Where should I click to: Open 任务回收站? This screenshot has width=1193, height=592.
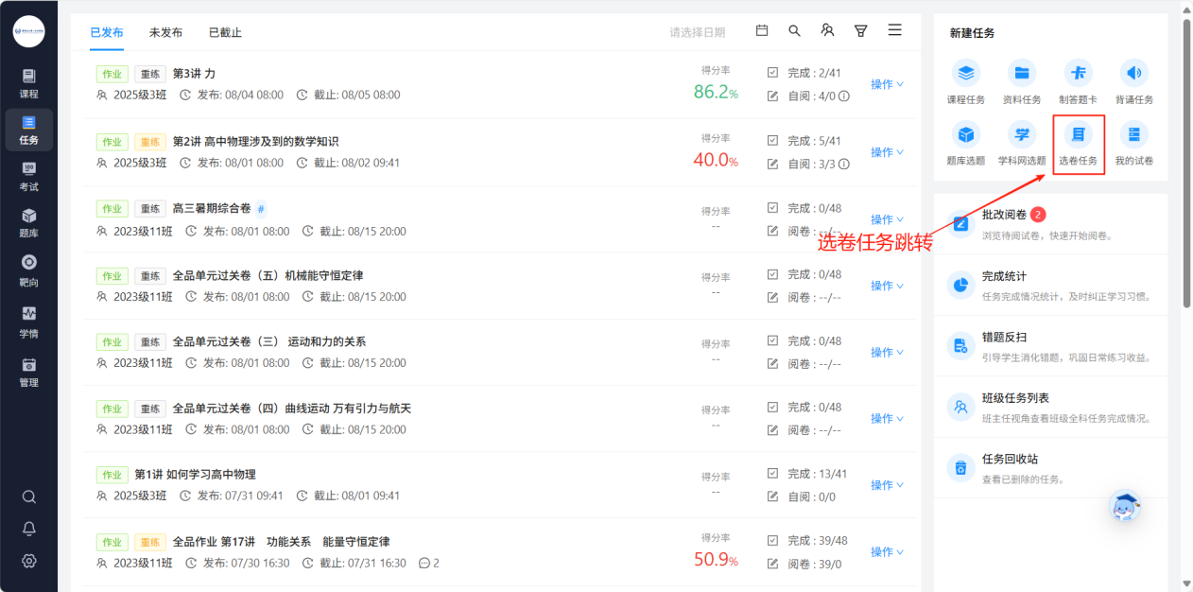coord(1050,468)
